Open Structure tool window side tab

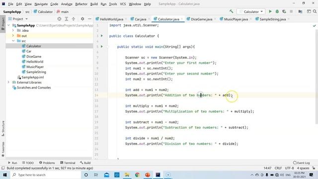(x=3, y=128)
